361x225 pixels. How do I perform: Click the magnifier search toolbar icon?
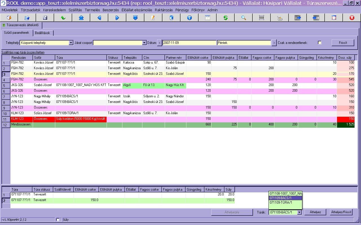244,18
